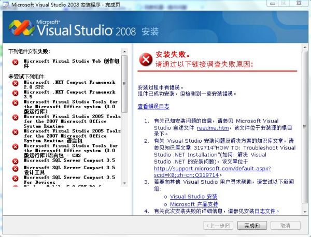Click the right pane scrollbar thumb

pyautogui.click(x=305, y=127)
